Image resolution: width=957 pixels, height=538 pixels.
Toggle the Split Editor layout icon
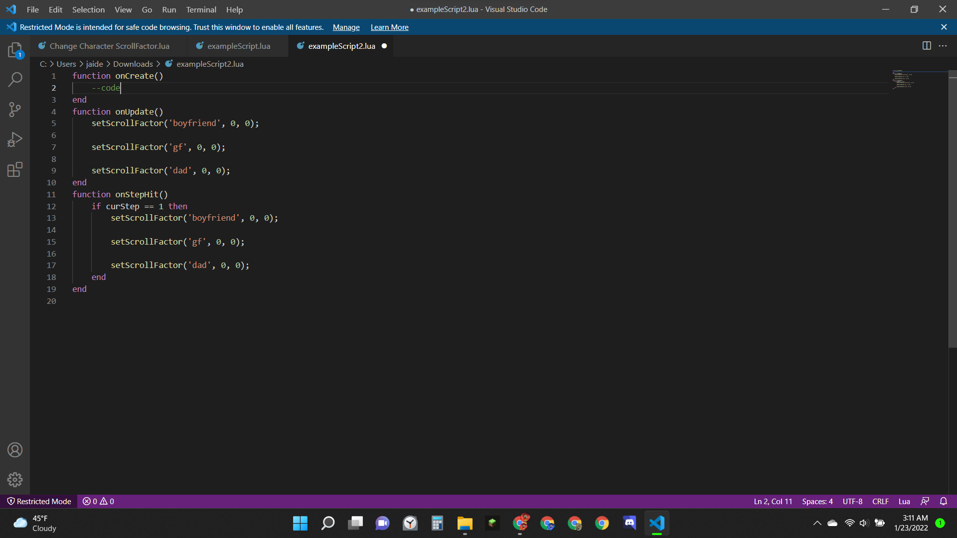tap(927, 45)
